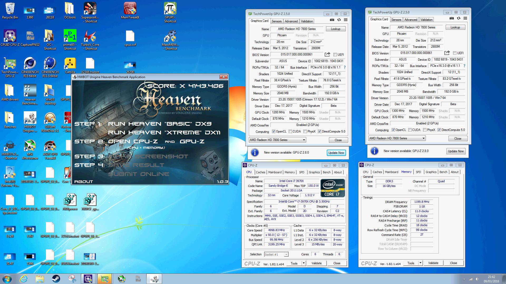The image size is (506, 284).
Task: Open CINEBENCH R11.5 64bit icon
Action: point(50,67)
